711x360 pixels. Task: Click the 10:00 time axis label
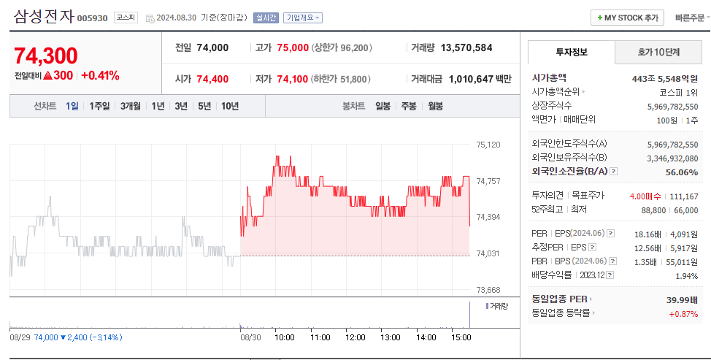click(x=284, y=337)
